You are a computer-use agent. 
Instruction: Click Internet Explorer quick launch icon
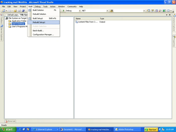tap(20, 129)
